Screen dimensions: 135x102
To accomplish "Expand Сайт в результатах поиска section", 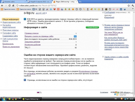I will pos(1,39).
